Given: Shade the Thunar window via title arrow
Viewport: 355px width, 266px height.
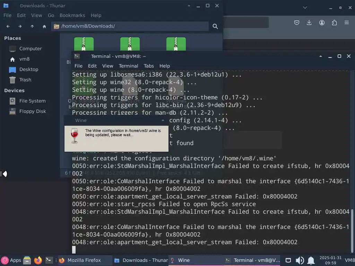Looking at the screenshot, I should [x=189, y=6].
